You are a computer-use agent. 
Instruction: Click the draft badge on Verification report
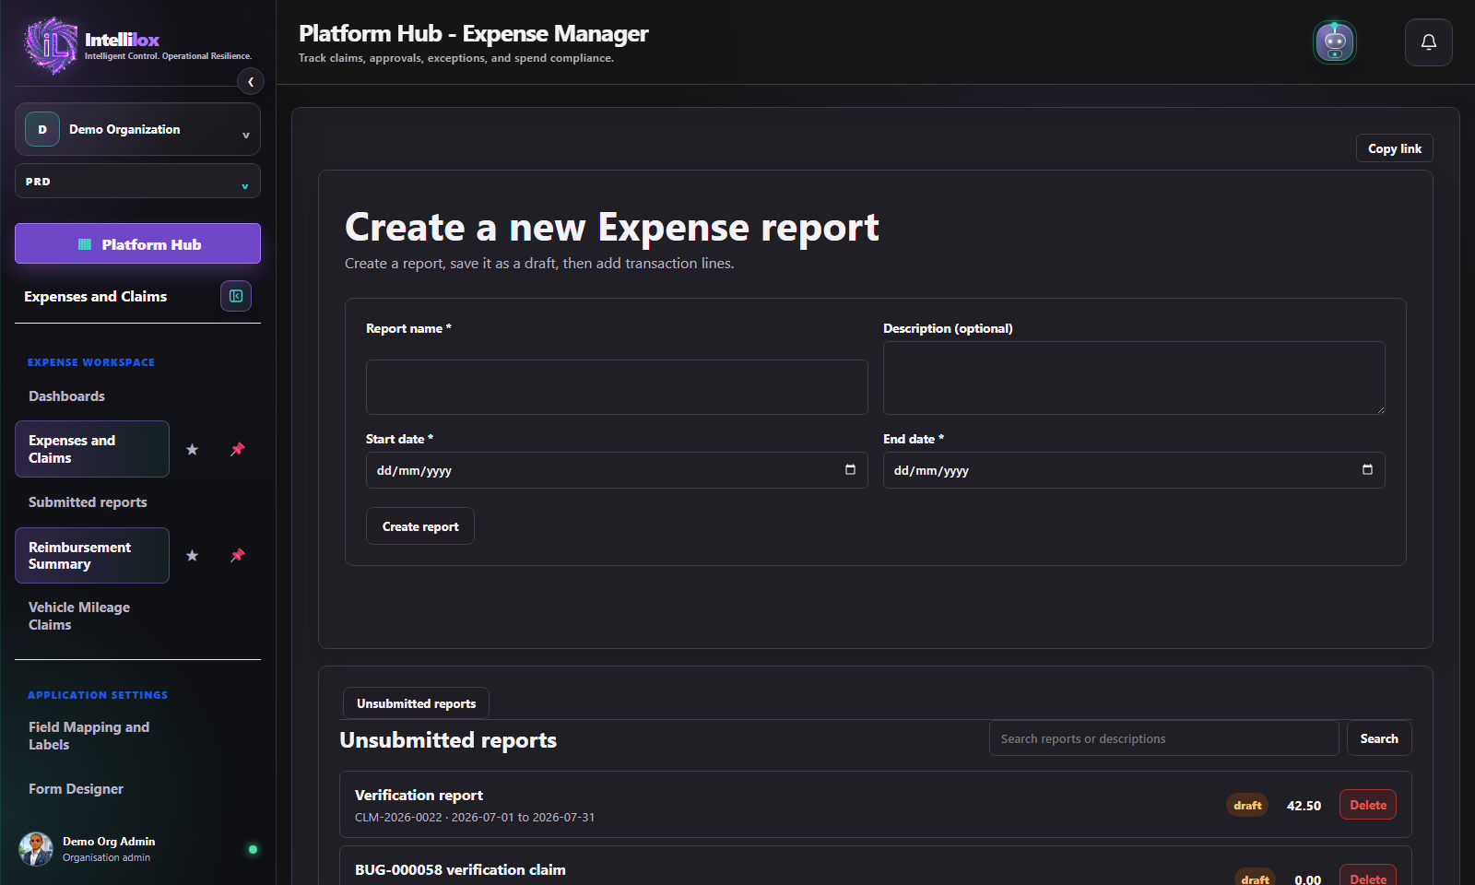tap(1247, 805)
